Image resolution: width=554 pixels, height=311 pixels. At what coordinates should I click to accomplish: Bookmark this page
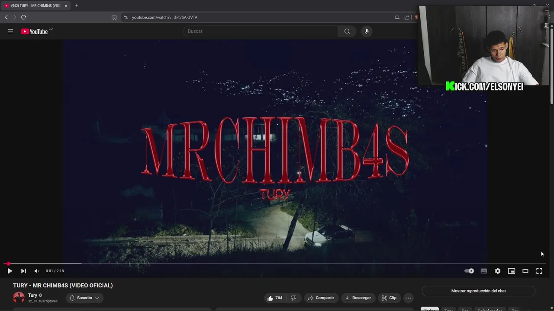pos(114,17)
